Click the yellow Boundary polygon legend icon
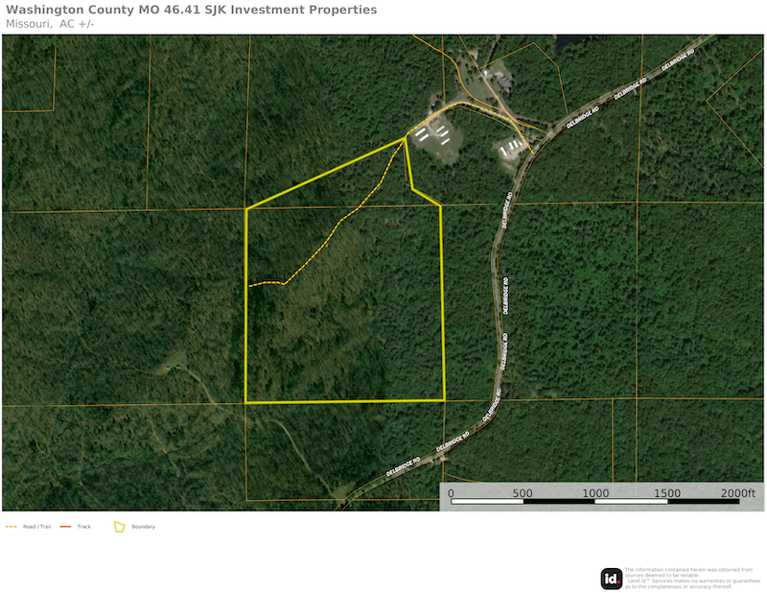Image resolution: width=767 pixels, height=593 pixels. pyautogui.click(x=120, y=526)
